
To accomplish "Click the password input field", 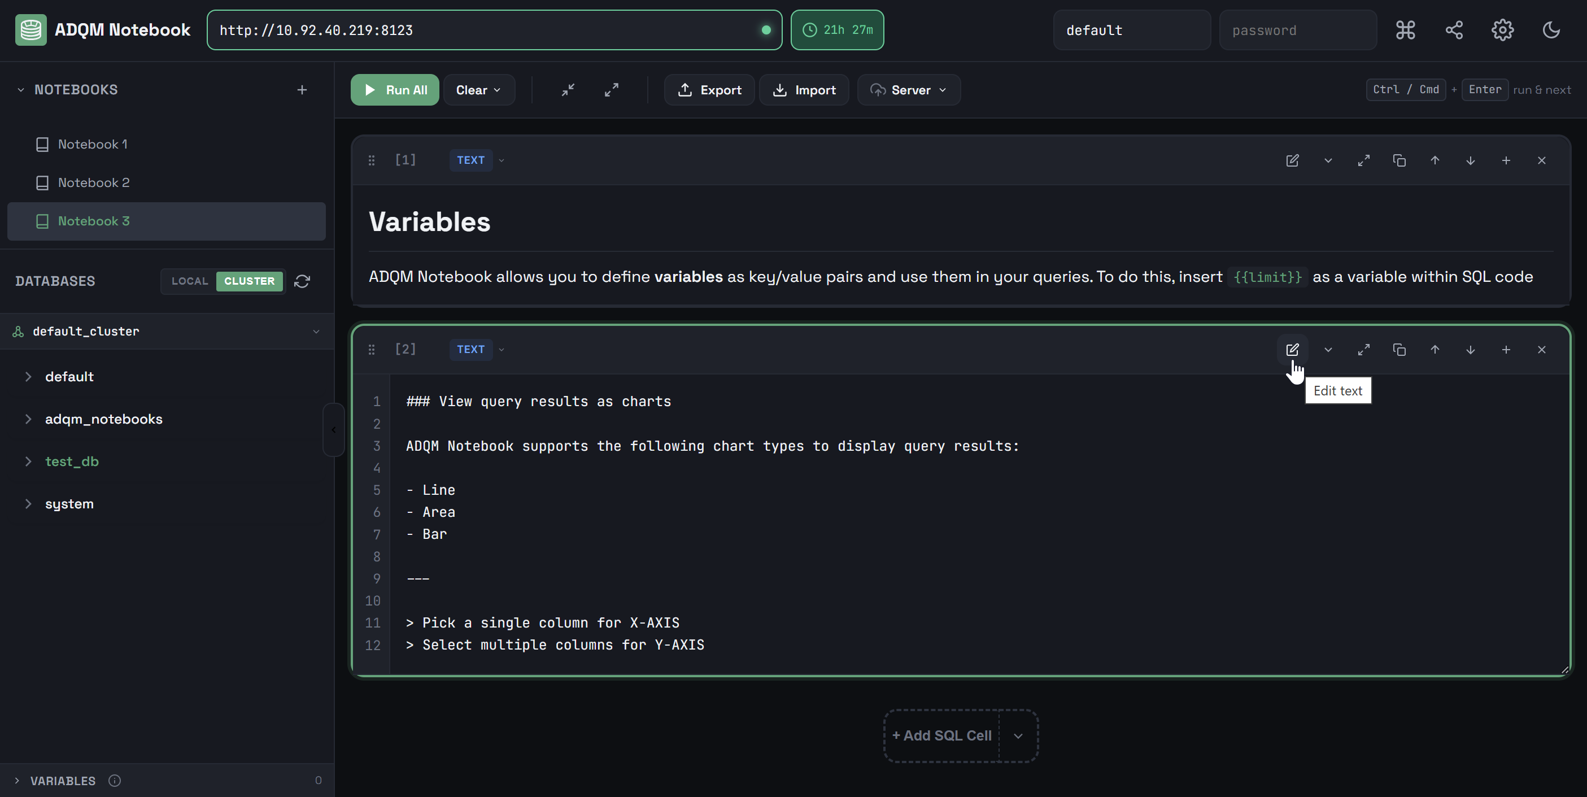I will [x=1297, y=30].
